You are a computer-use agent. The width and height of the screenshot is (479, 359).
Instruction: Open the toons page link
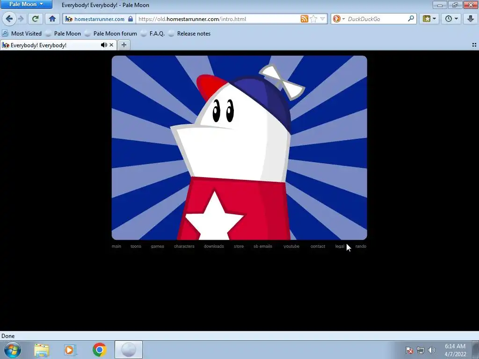pos(136,246)
